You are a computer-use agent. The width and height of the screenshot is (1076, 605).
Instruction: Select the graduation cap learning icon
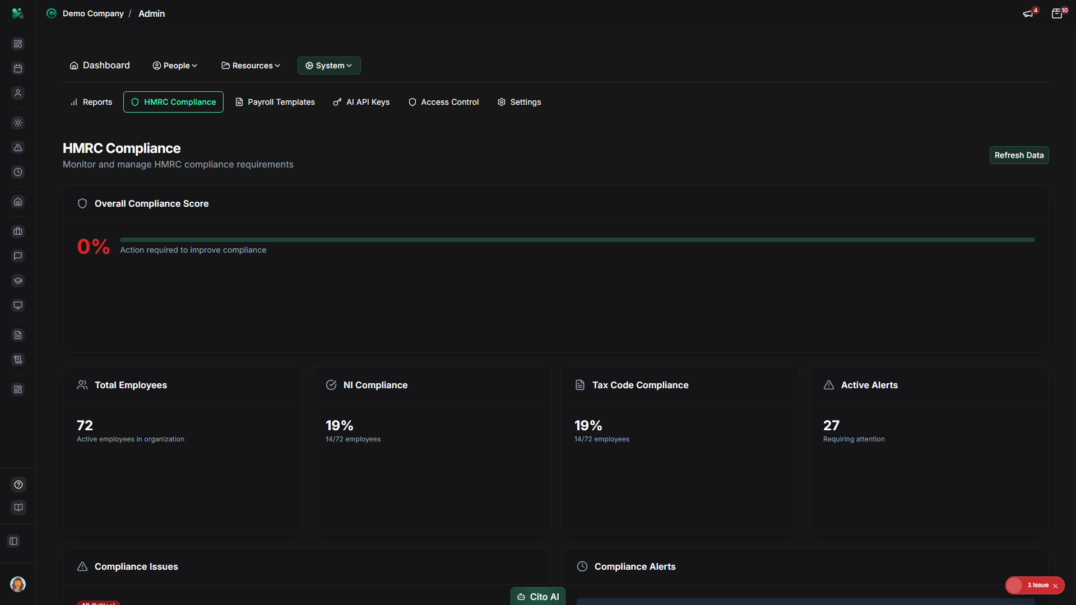[x=18, y=281]
